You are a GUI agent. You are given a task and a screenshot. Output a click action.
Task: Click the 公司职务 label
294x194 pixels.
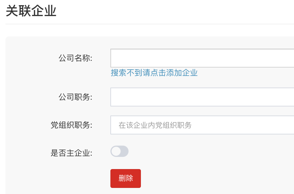tap(75, 97)
